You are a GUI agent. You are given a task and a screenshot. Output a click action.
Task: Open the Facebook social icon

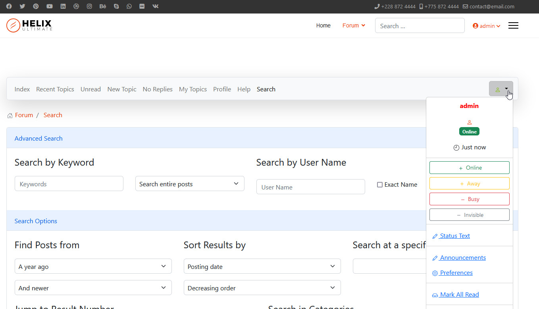[9, 6]
